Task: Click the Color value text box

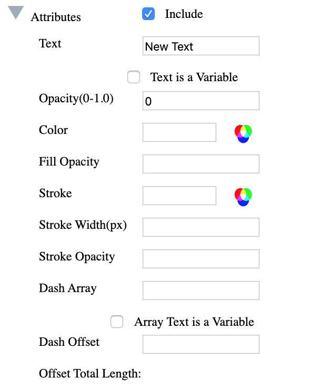Action: click(179, 132)
